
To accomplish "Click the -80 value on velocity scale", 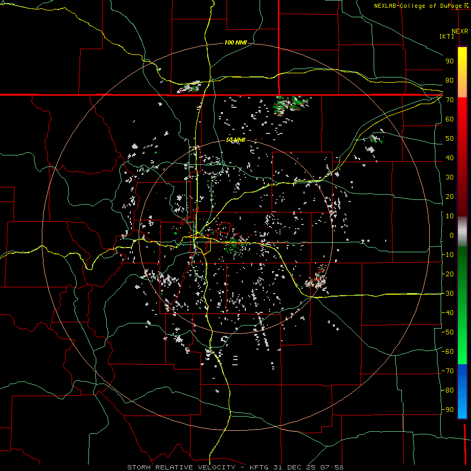I will pos(447,390).
